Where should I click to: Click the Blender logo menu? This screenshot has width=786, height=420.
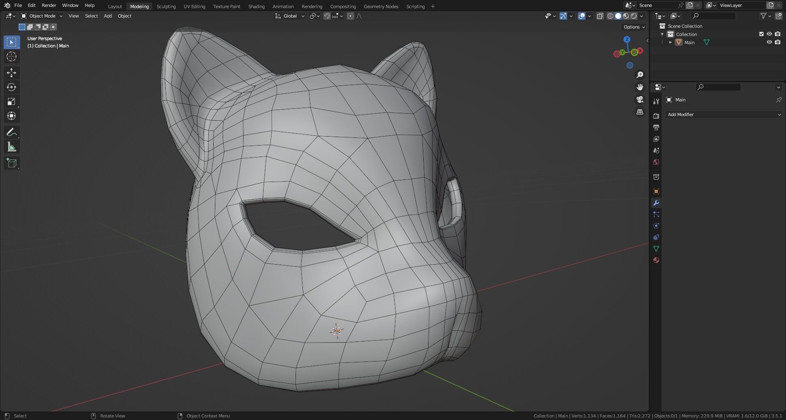[x=7, y=5]
